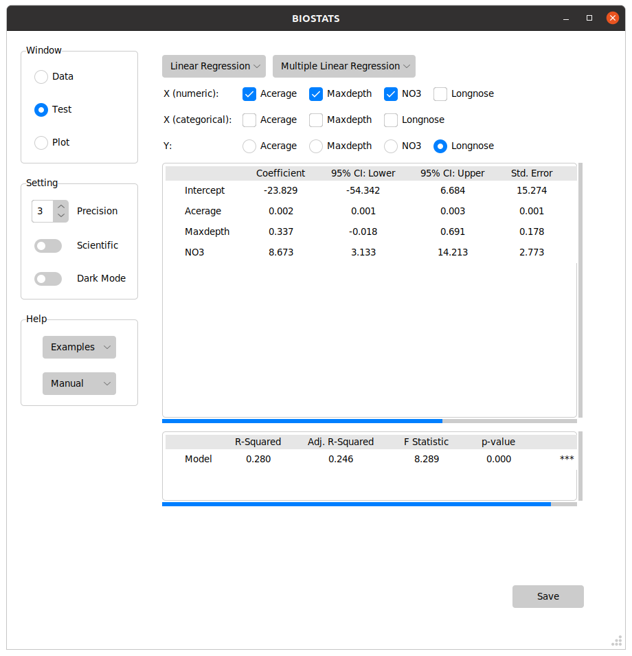Close the BIOSTATS window
The image size is (632, 656).
click(612, 19)
